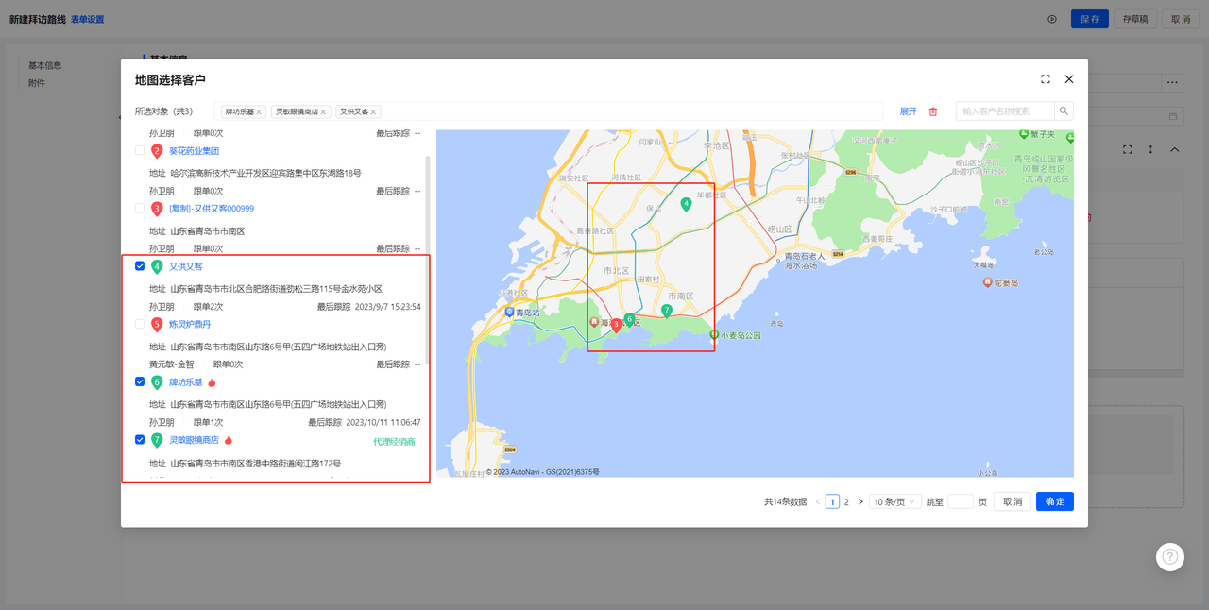Click the green marker 4 on the map
The image size is (1209, 610).
(x=686, y=204)
